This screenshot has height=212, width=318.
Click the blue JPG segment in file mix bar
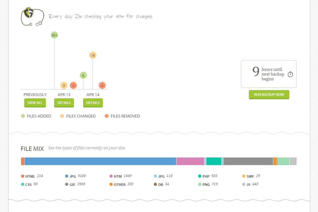[x=100, y=161]
